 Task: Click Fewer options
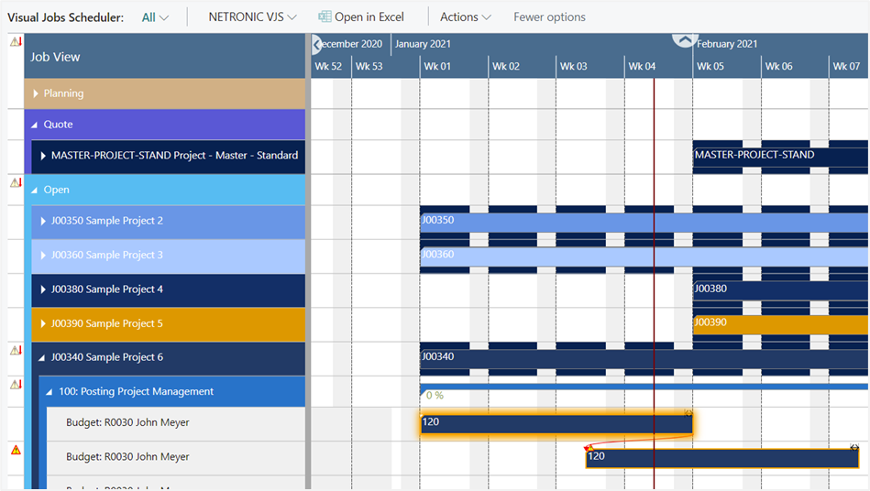549,17
